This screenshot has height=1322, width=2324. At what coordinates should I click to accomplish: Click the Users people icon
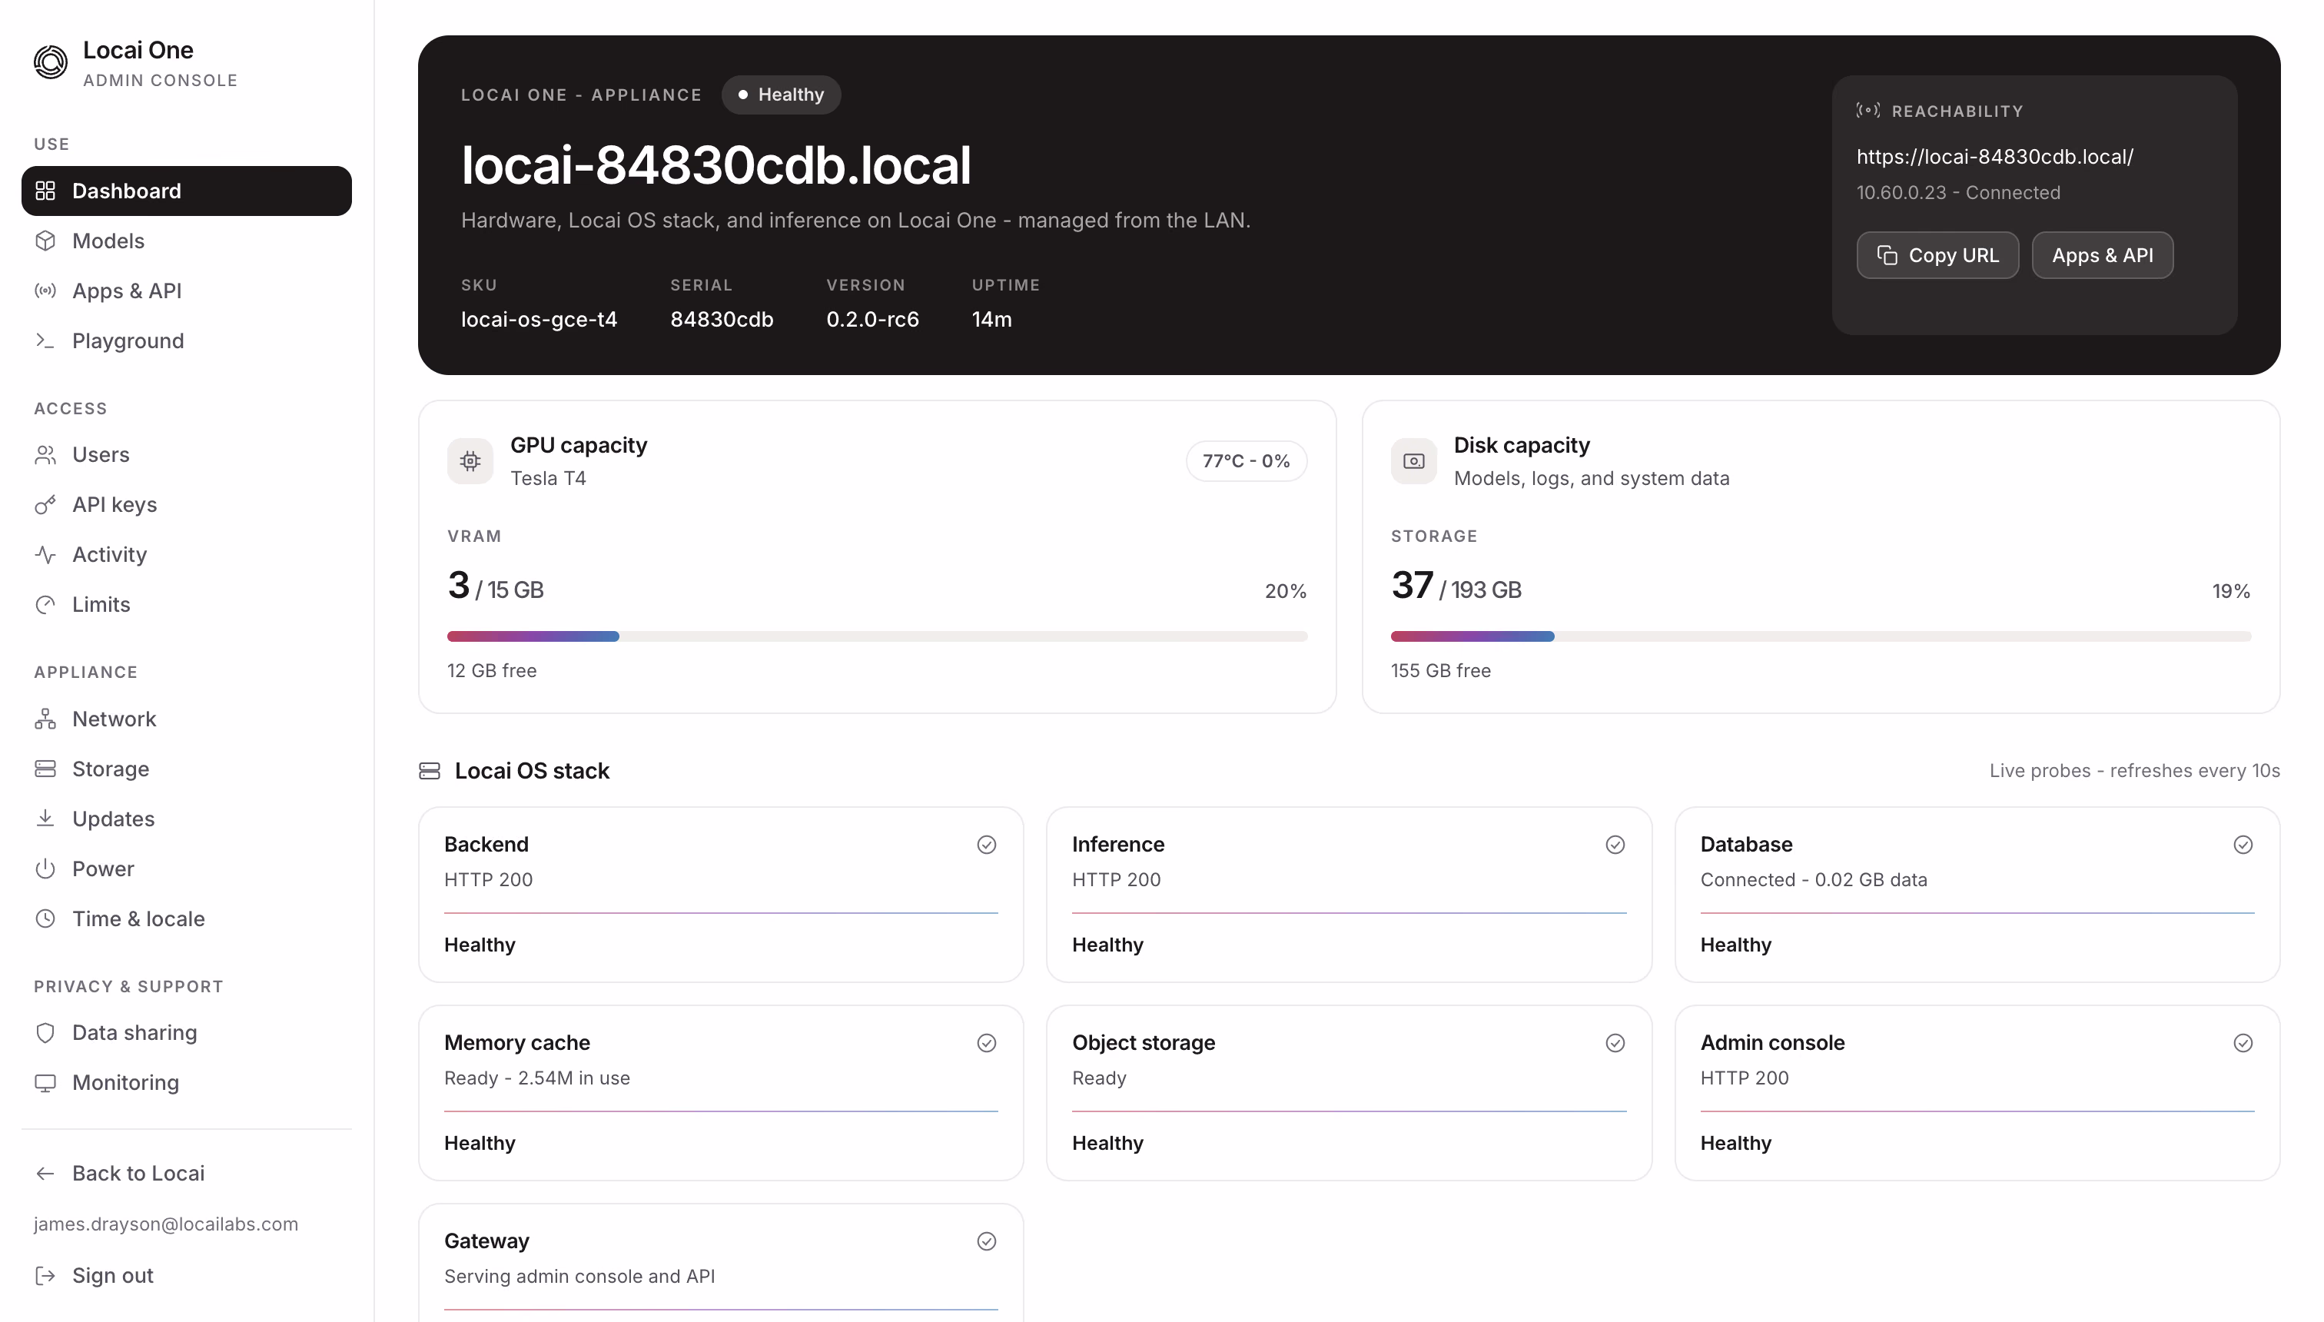[x=45, y=454]
